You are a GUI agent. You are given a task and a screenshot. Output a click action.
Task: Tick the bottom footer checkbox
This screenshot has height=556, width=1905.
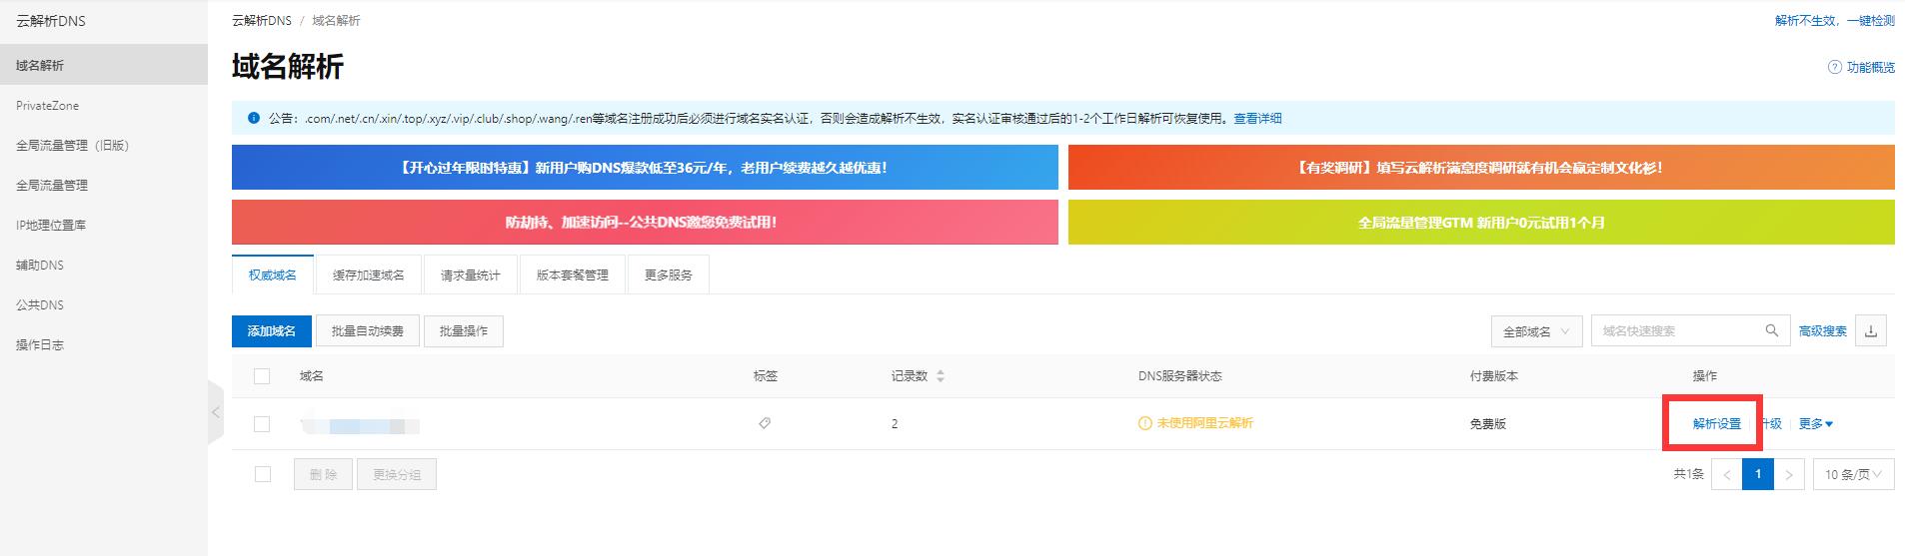(263, 475)
